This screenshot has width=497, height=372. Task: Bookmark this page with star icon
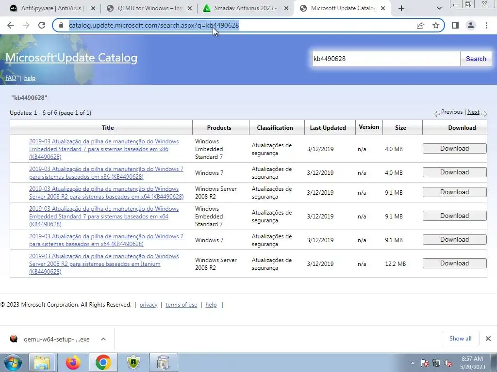pyautogui.click(x=436, y=25)
